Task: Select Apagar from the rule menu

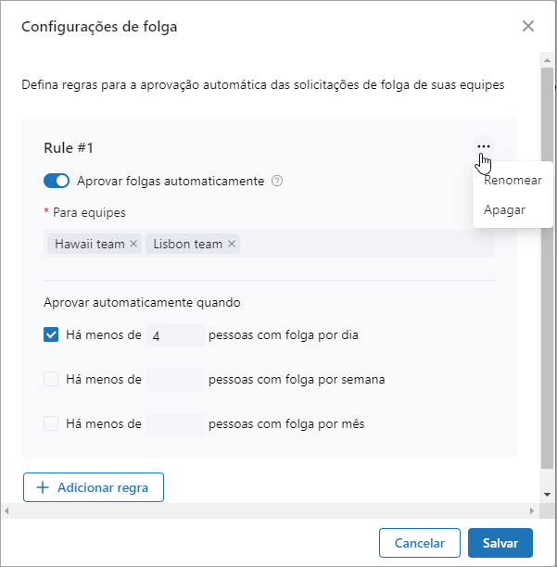Action: [x=504, y=209]
